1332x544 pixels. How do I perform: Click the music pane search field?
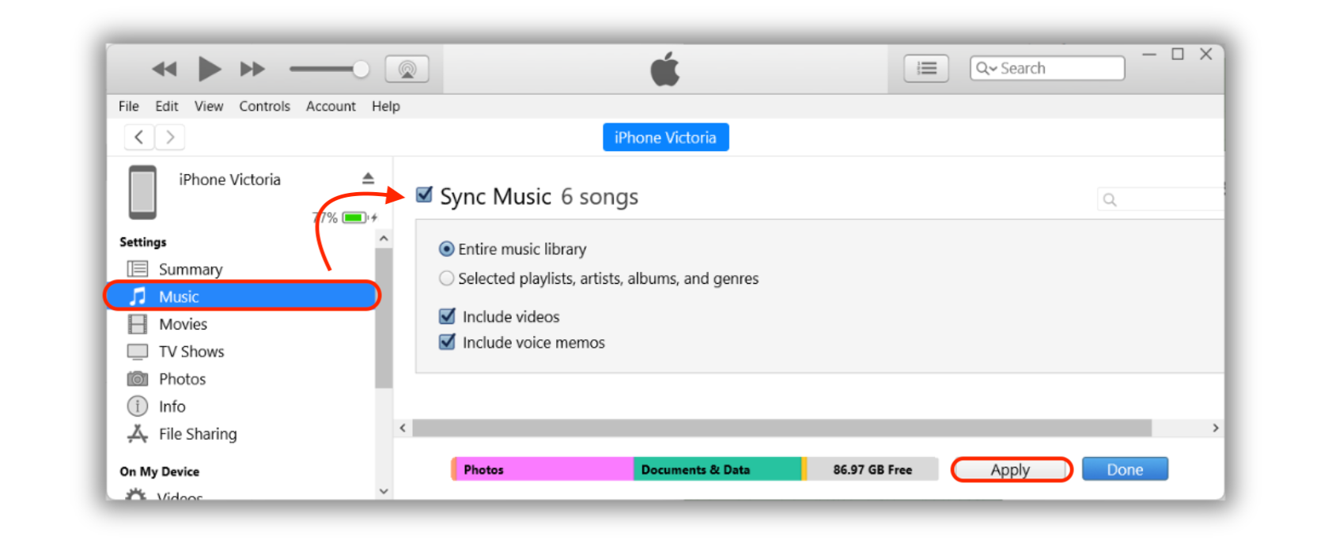click(1160, 199)
